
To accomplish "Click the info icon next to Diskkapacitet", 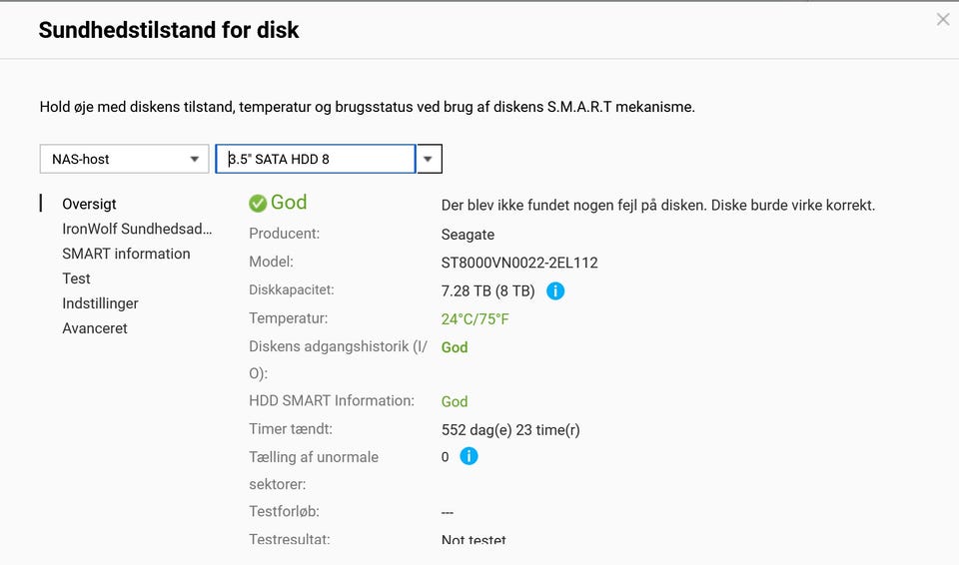I will (x=555, y=291).
